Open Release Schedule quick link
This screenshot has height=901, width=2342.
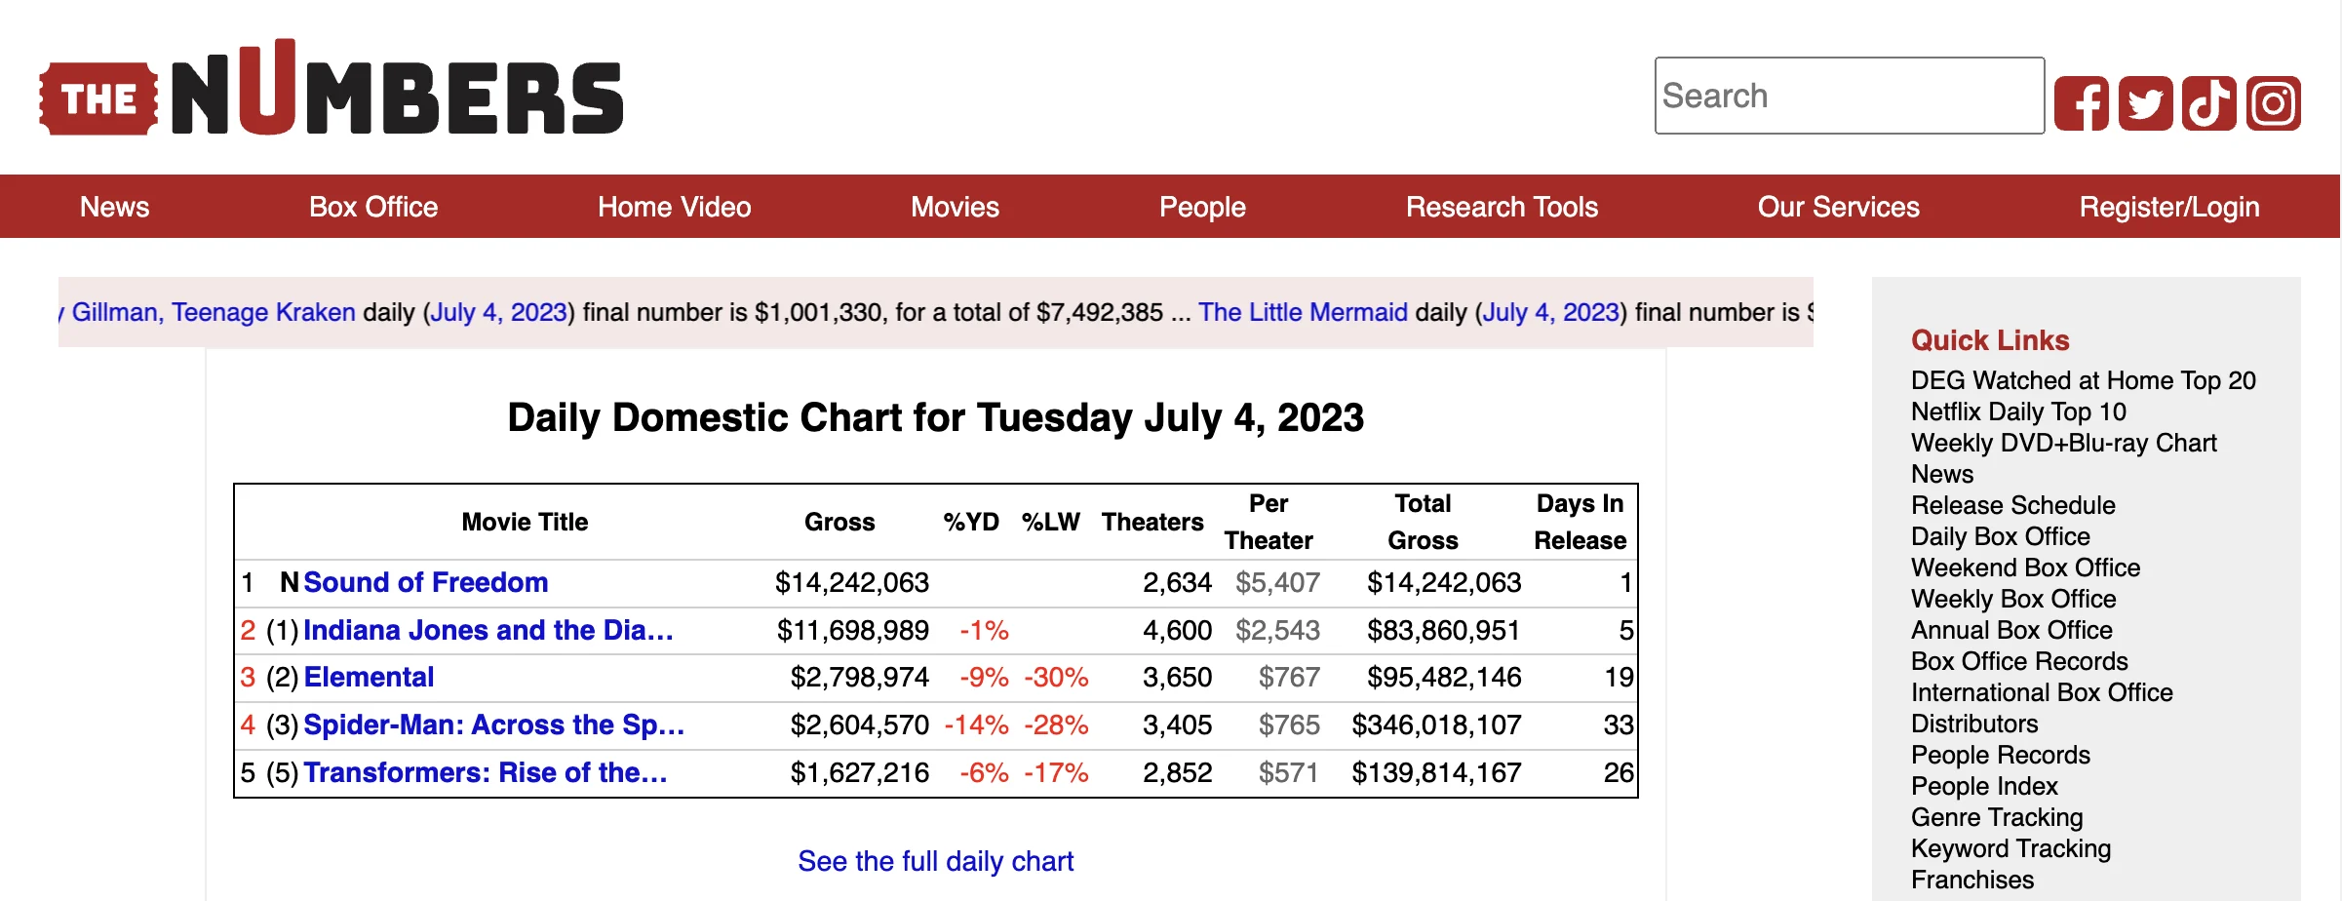click(x=2013, y=505)
